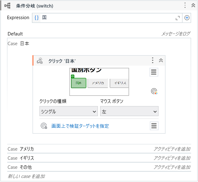The image size is (198, 182).
Task: Click the target screenshot thumbnail of 国別ボタン
Action: coord(99,82)
